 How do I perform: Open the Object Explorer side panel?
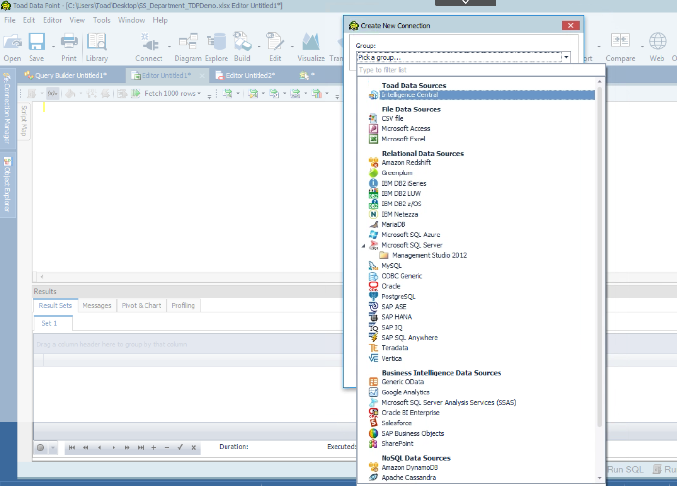point(7,185)
